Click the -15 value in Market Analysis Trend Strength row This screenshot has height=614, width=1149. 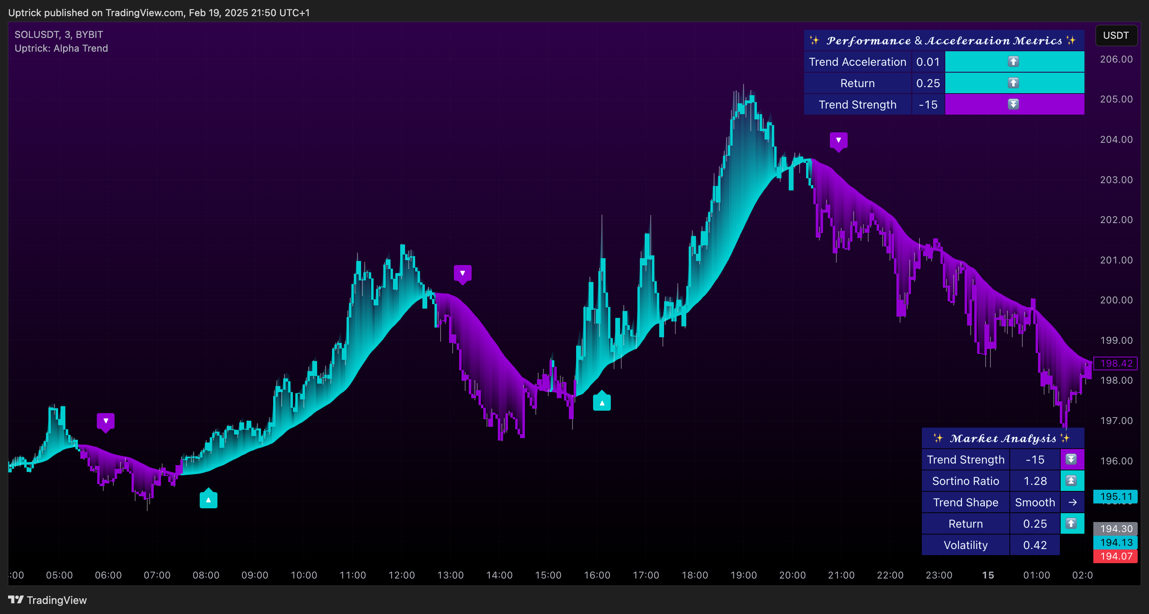coord(1035,460)
